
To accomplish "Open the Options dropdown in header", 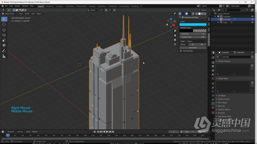I will click(205, 10).
